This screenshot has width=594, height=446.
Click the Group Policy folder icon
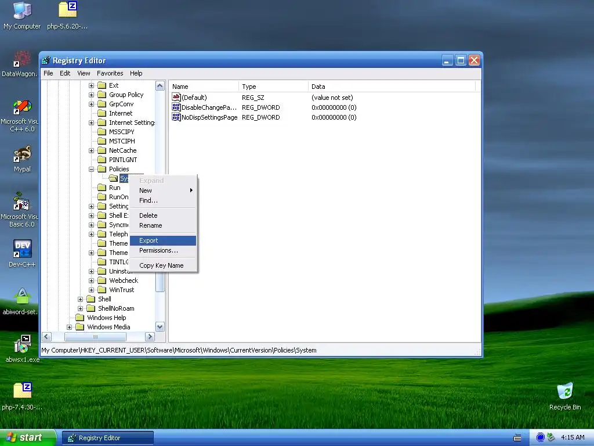(x=102, y=95)
